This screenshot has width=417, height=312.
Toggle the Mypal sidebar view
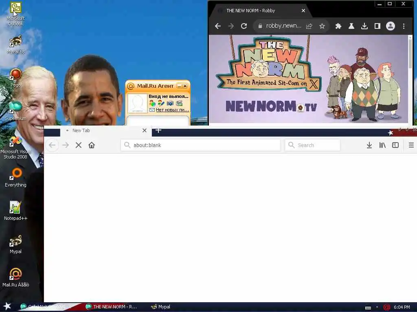click(x=395, y=145)
